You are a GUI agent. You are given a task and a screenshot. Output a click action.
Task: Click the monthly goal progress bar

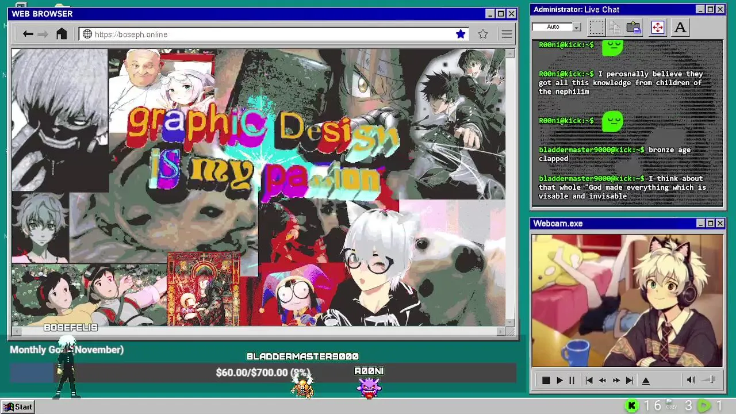pos(263,373)
